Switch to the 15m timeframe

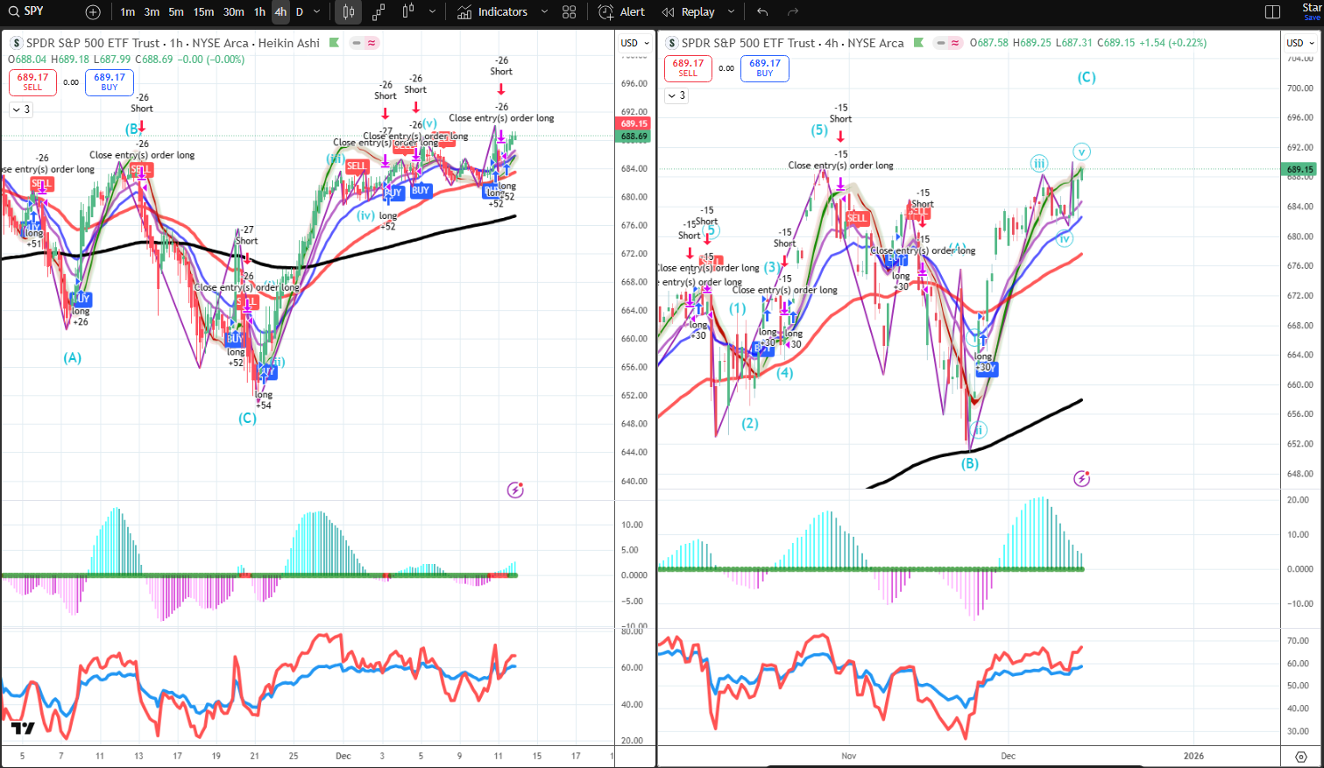203,12
